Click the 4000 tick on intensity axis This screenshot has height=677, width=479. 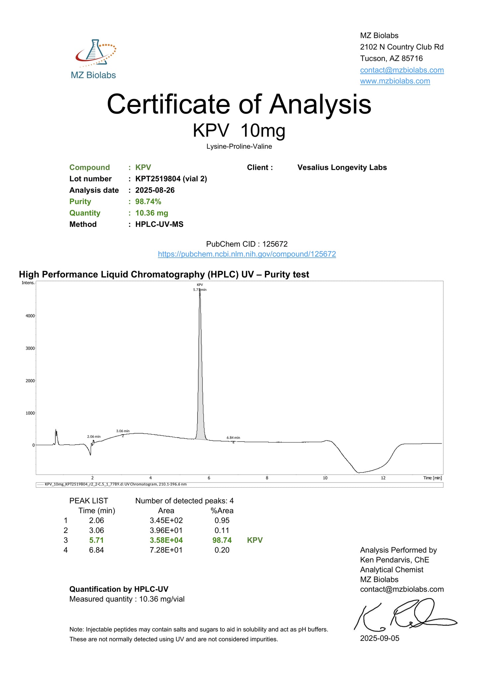pyautogui.click(x=30, y=316)
